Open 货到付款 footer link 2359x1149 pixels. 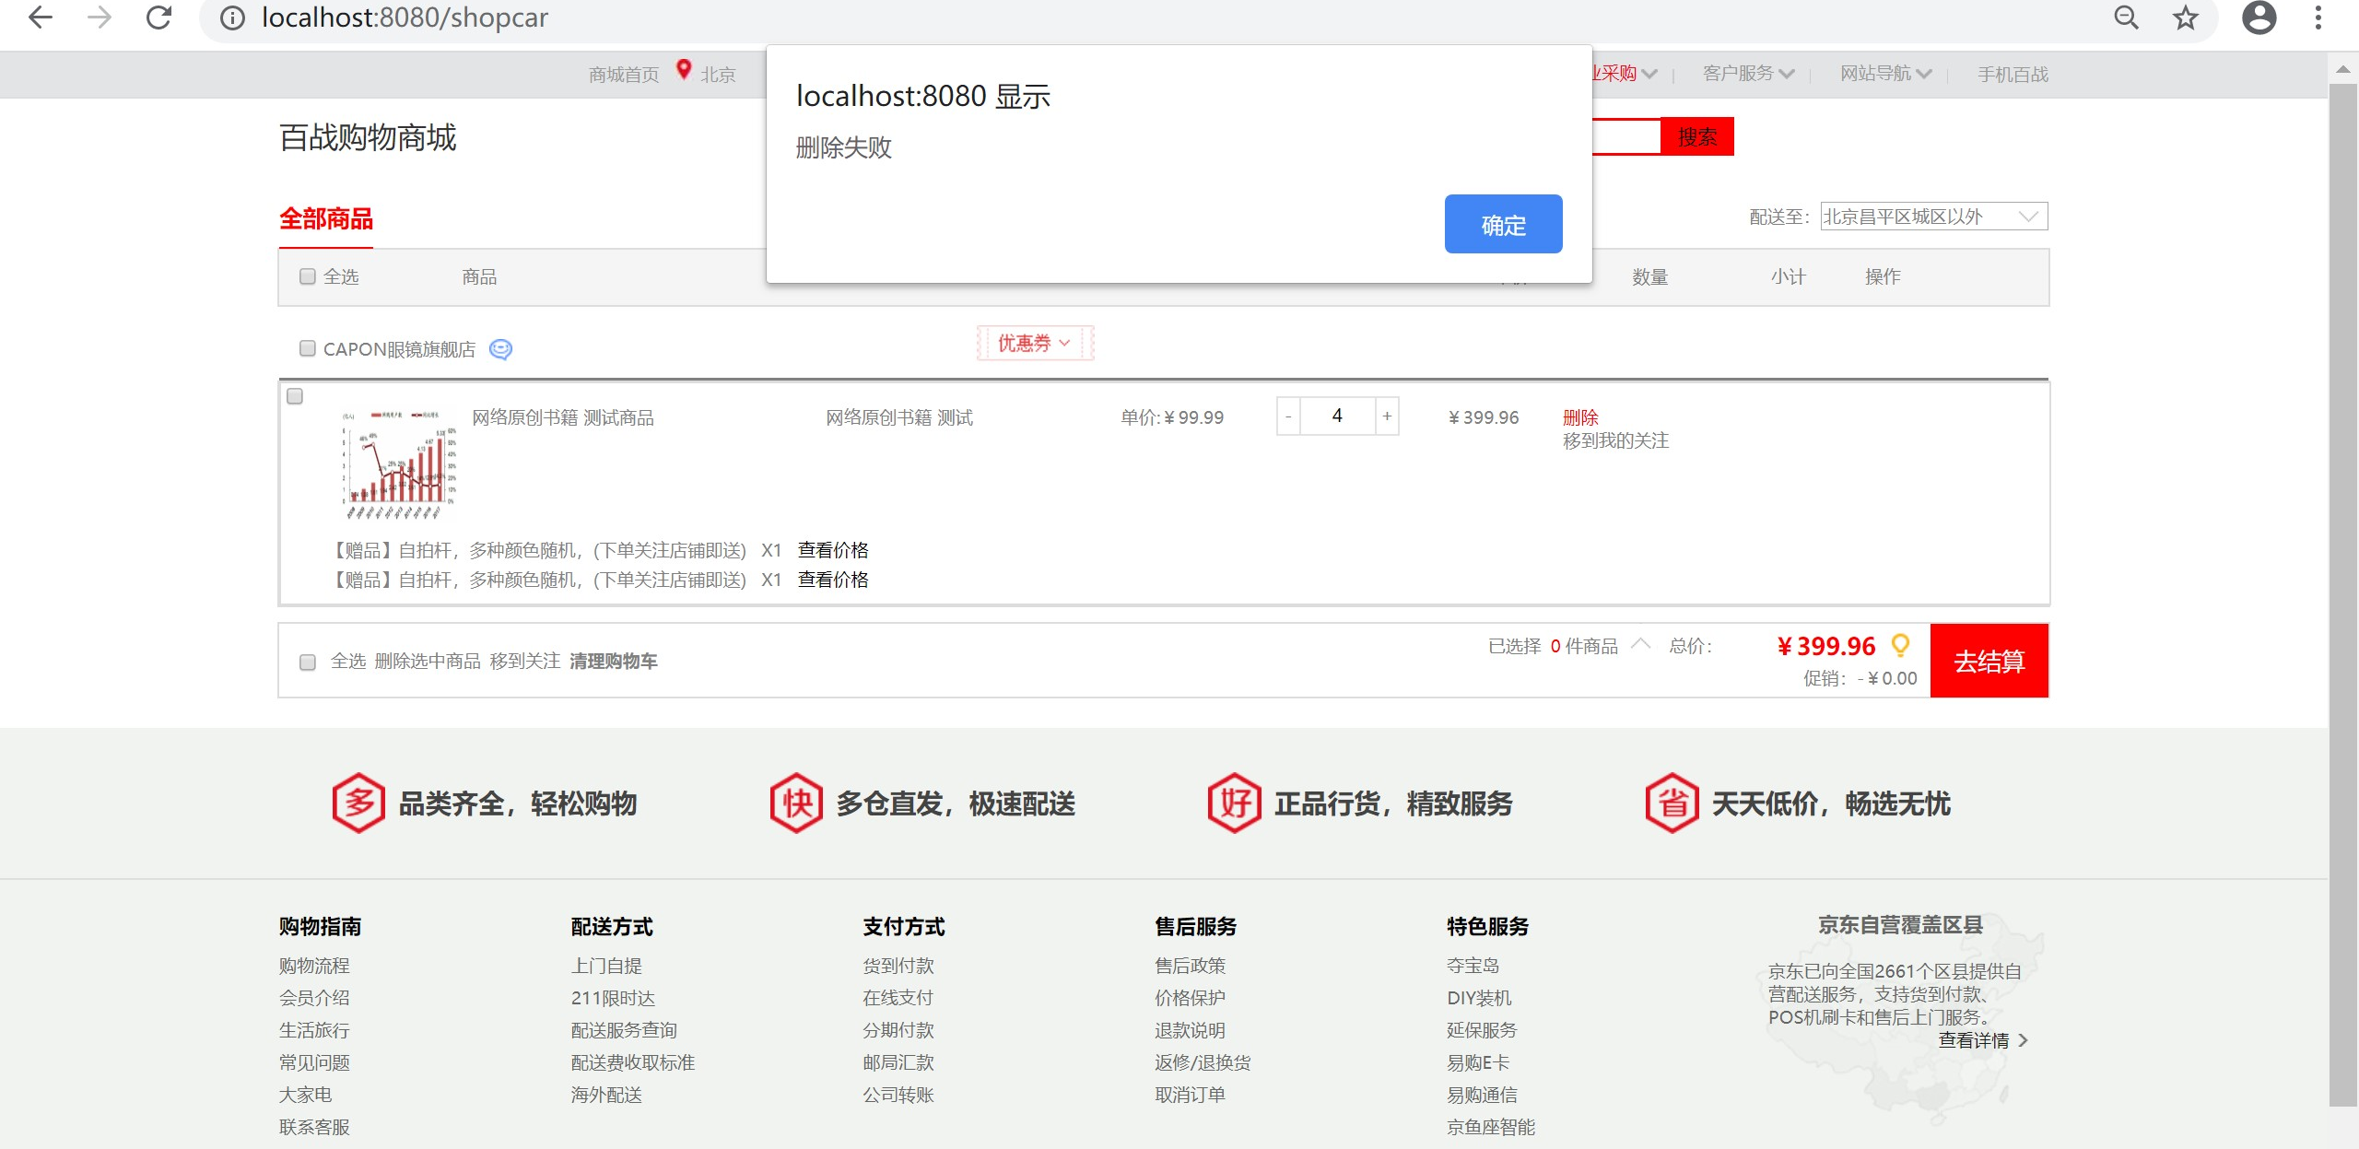898,966
